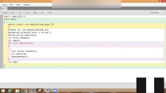Screen dimensions: 166x93
Task: Open the Class menu
Action: (5, 5)
